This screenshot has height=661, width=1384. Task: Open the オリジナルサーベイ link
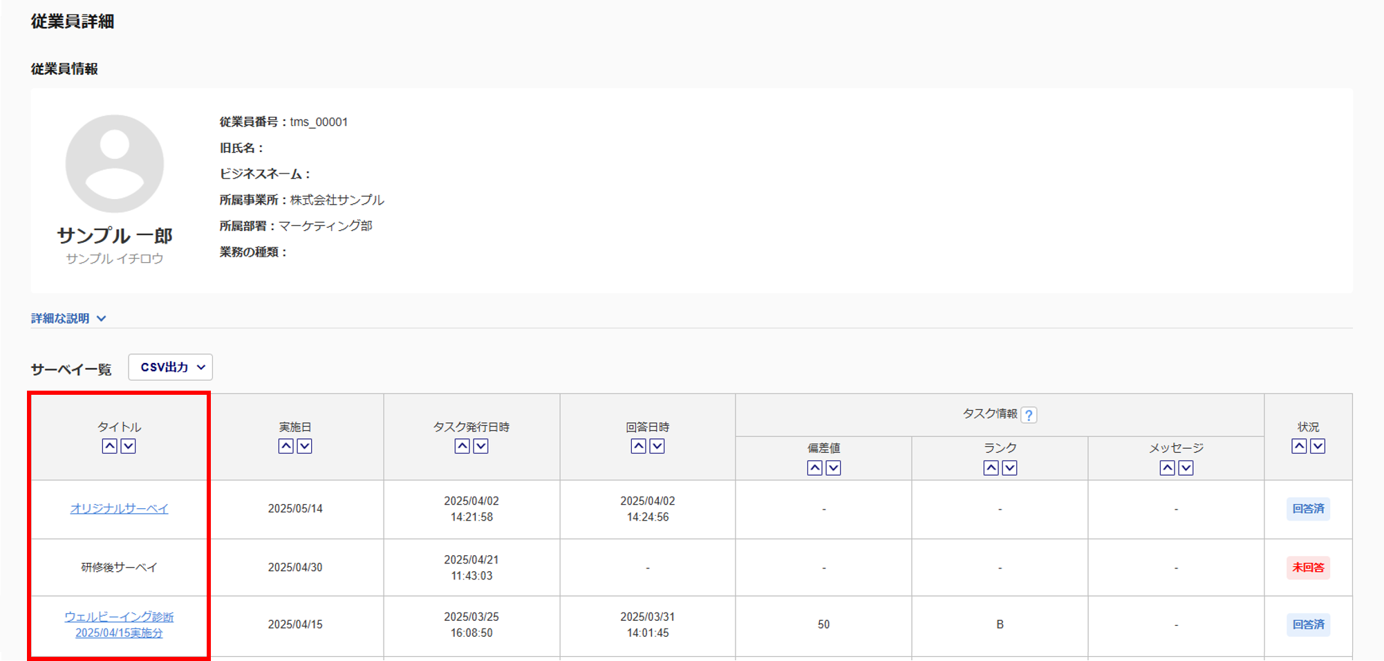pyautogui.click(x=119, y=508)
